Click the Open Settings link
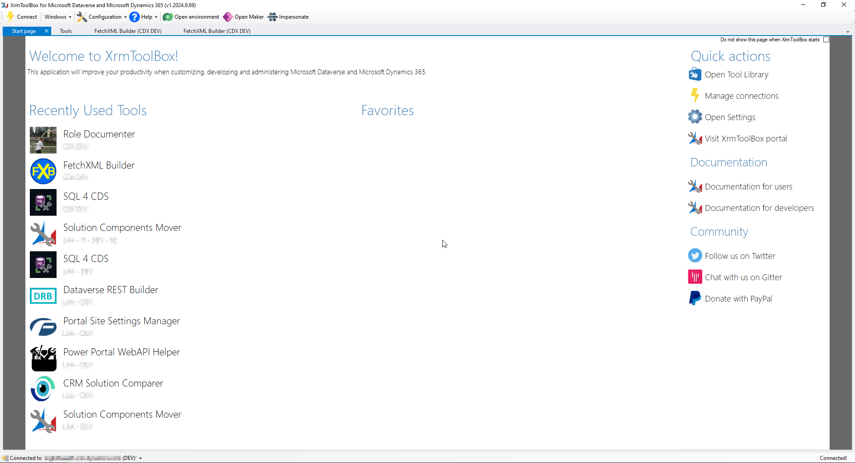Viewport: 855px width, 463px height. (730, 117)
